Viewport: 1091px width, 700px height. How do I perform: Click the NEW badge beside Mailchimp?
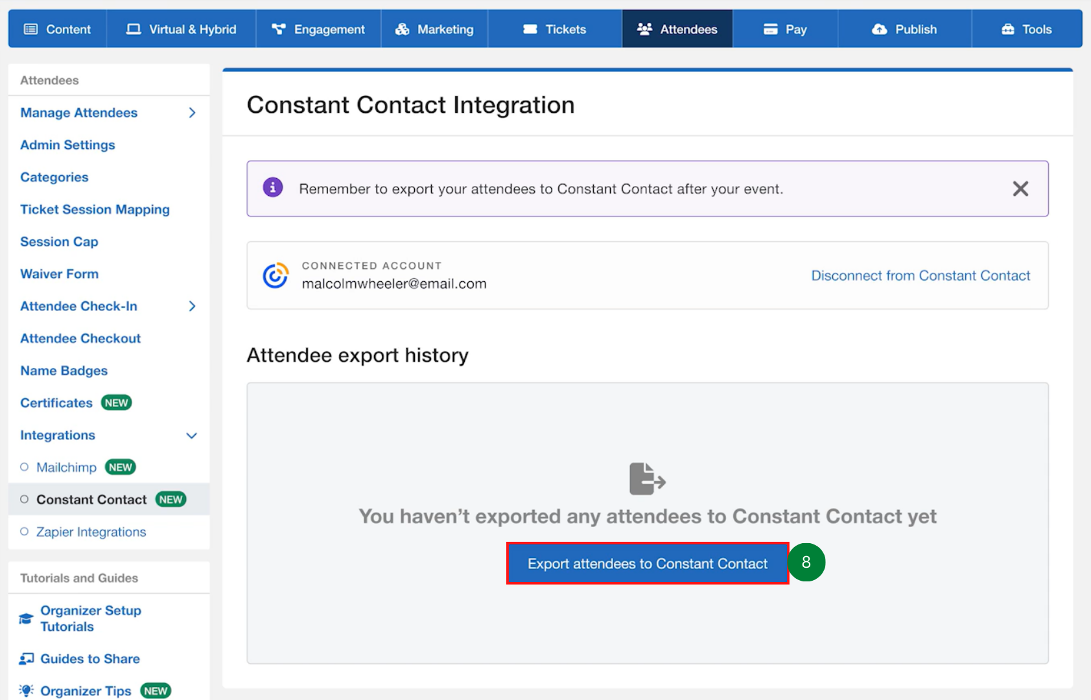[x=121, y=467]
